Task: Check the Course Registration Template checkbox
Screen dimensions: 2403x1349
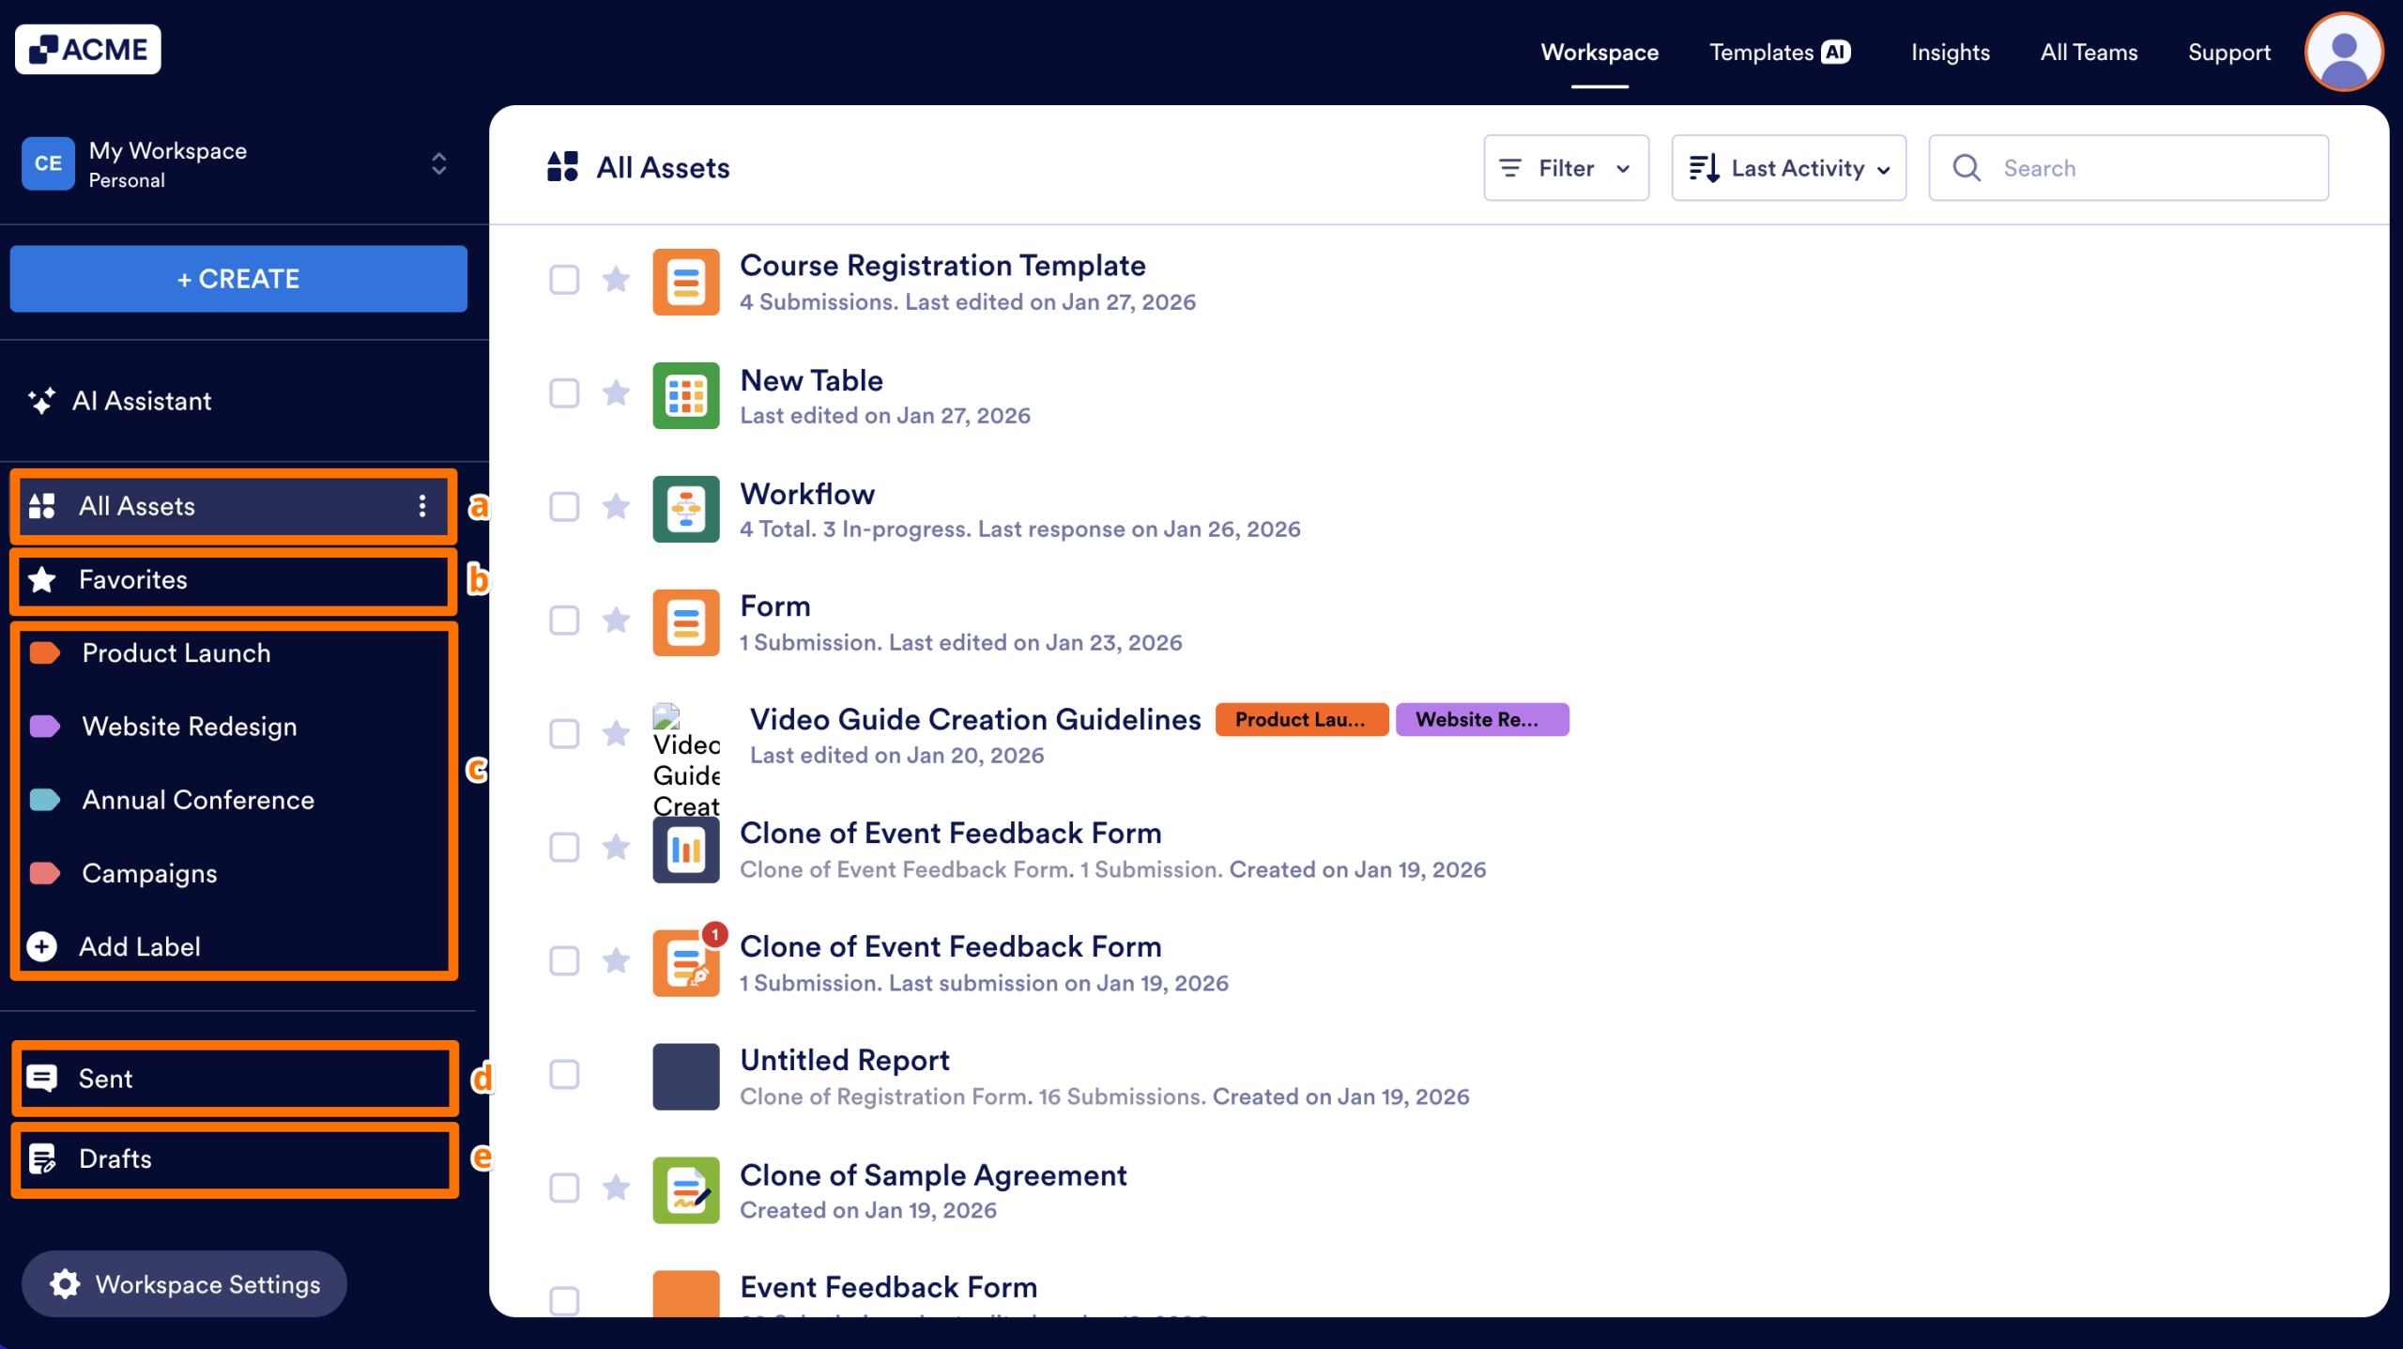Action: [x=564, y=280]
